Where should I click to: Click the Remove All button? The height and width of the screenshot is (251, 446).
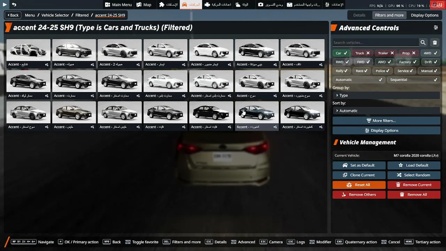pos(414,195)
